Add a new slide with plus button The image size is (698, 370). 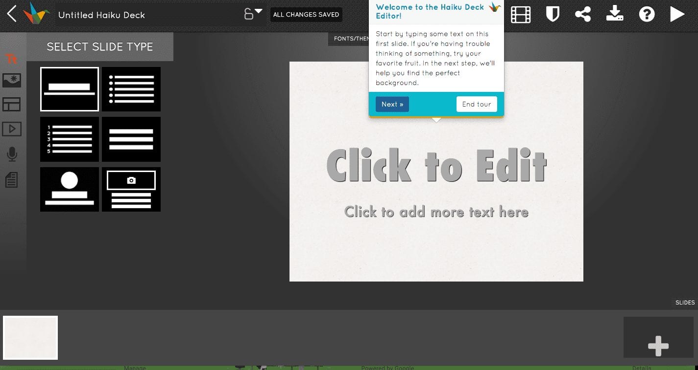pyautogui.click(x=658, y=346)
